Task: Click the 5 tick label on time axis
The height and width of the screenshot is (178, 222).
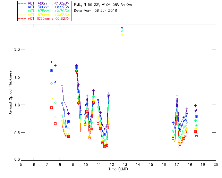Action: click(21, 164)
